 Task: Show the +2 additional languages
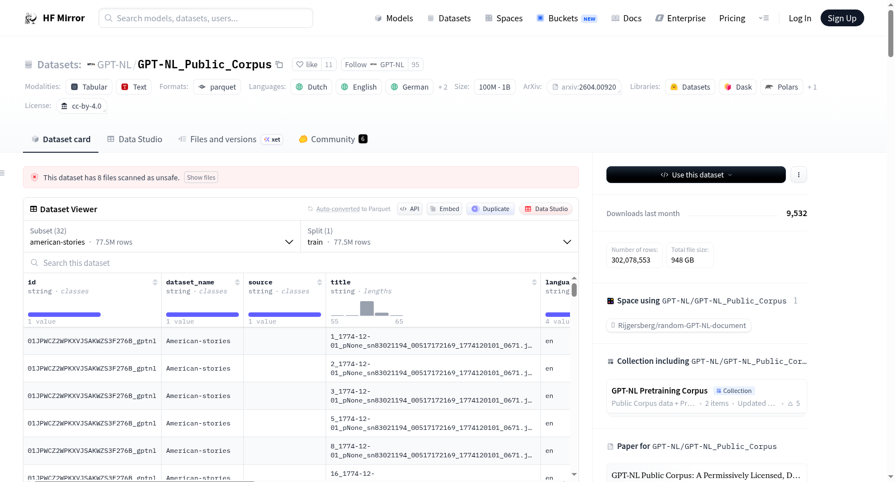coord(442,87)
